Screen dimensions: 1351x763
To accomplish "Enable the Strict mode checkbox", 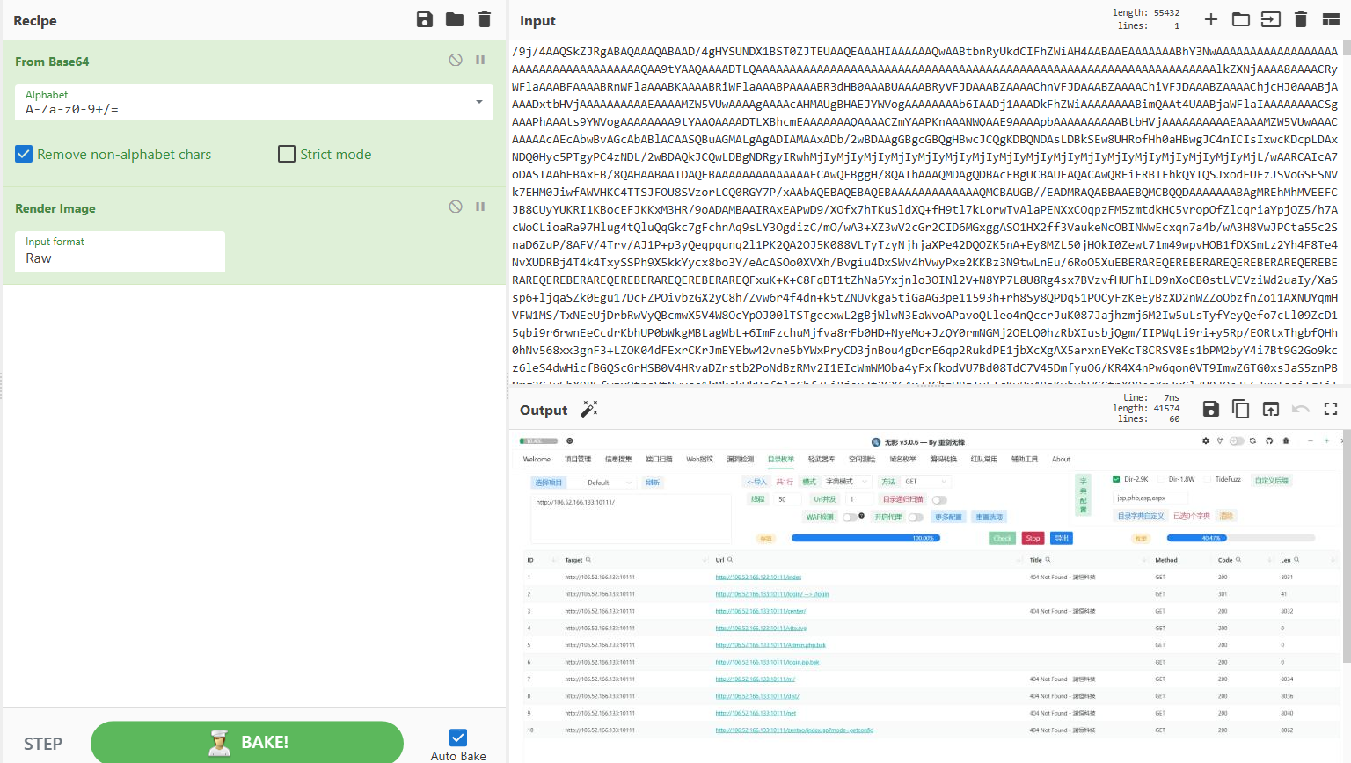I will 287,154.
